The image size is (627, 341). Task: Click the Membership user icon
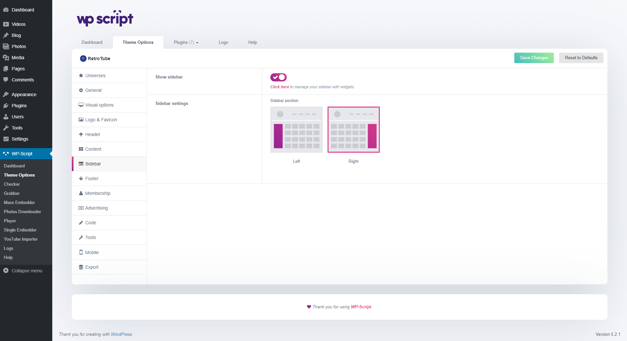coord(81,193)
